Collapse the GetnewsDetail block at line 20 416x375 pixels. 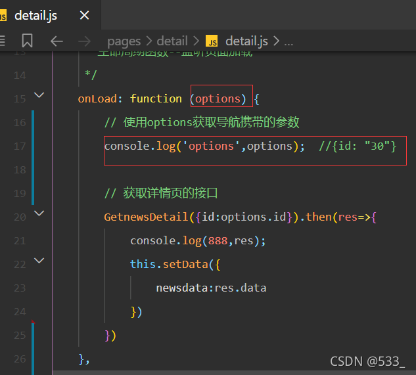39,213
